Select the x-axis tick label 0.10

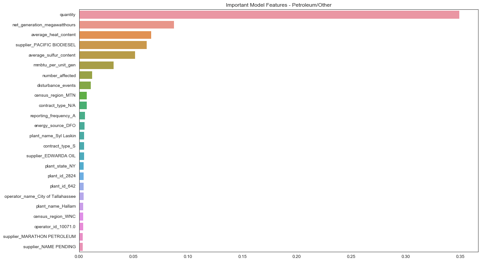pos(188,257)
